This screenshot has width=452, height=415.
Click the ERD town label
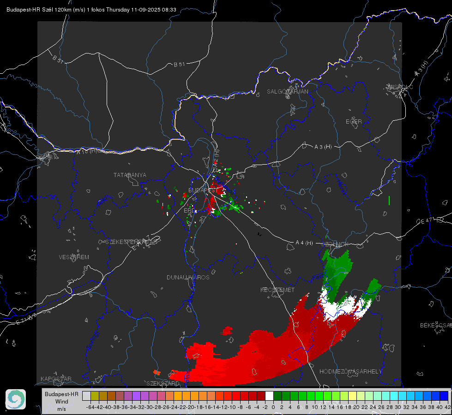click(189, 211)
